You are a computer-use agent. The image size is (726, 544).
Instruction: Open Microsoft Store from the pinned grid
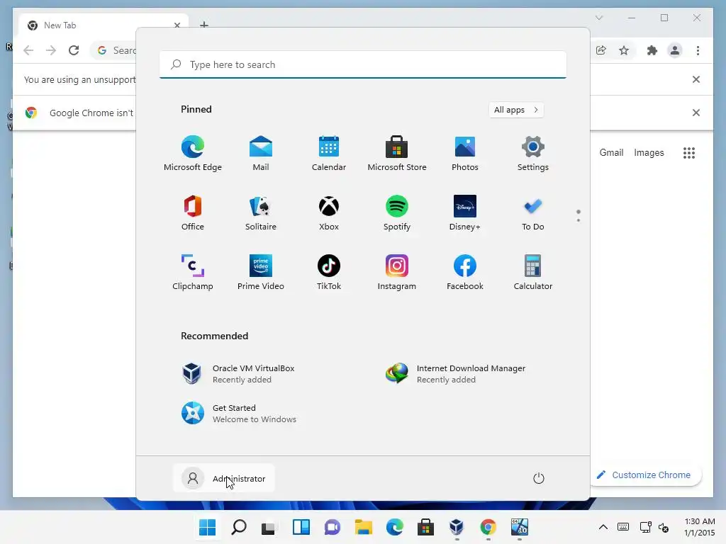397,153
